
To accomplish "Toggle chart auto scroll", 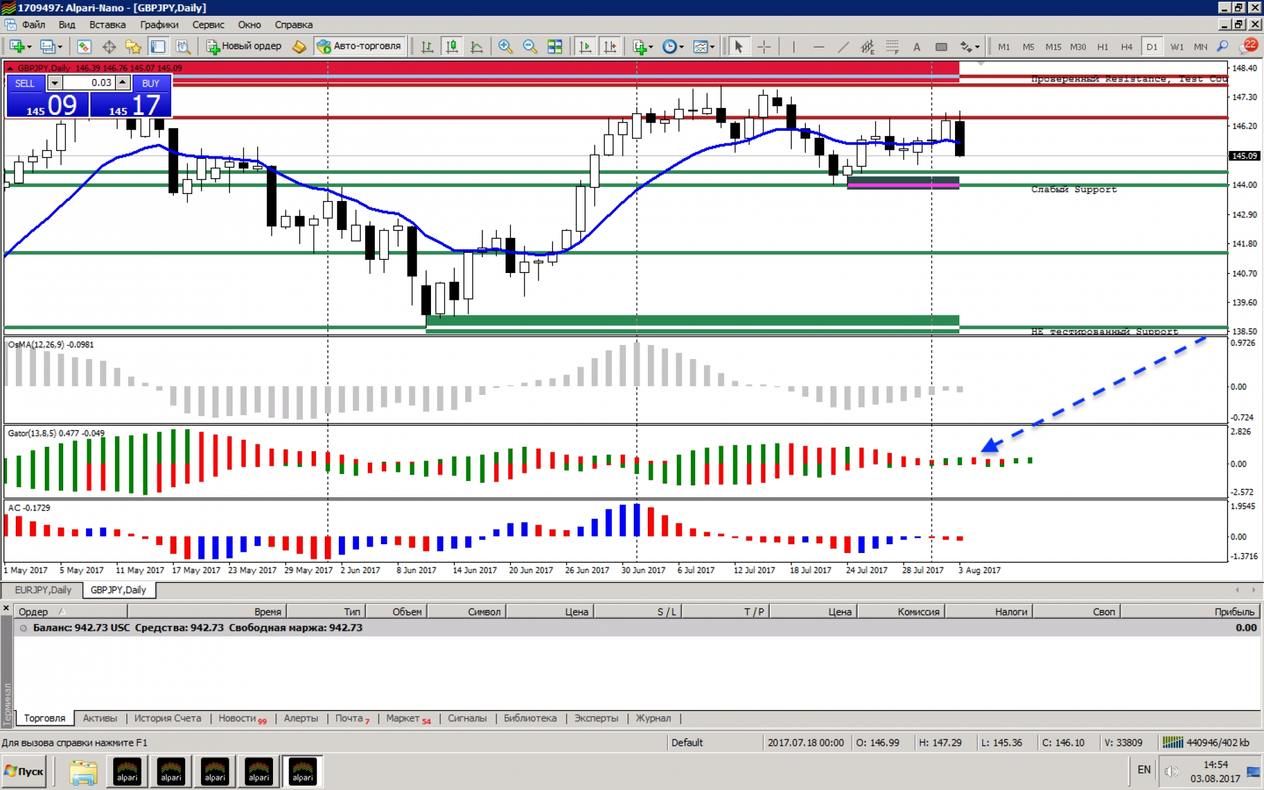I will [x=585, y=46].
